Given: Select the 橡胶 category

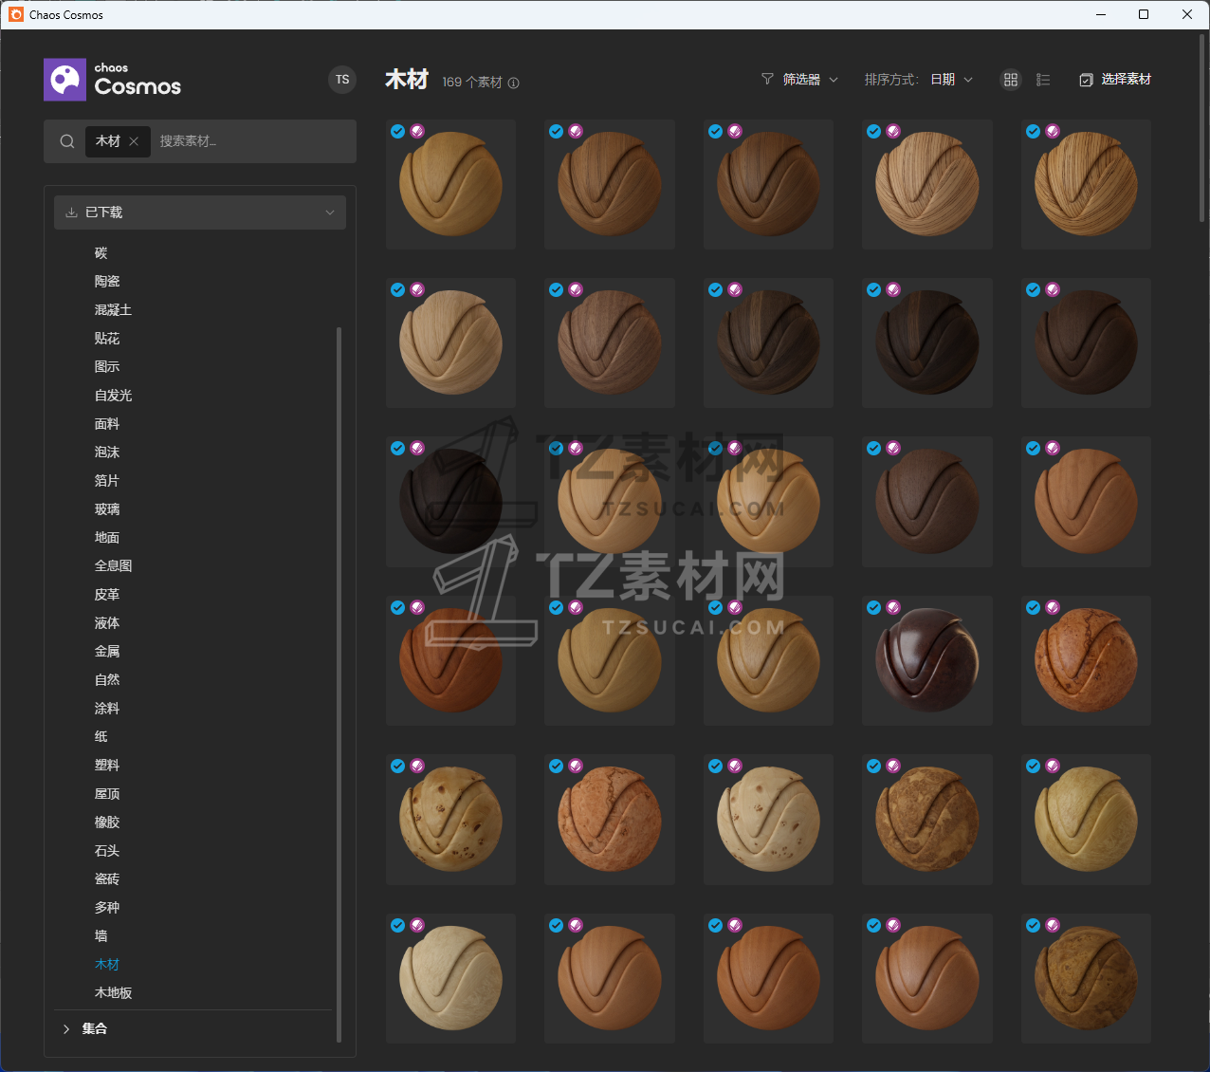Looking at the screenshot, I should point(107,822).
